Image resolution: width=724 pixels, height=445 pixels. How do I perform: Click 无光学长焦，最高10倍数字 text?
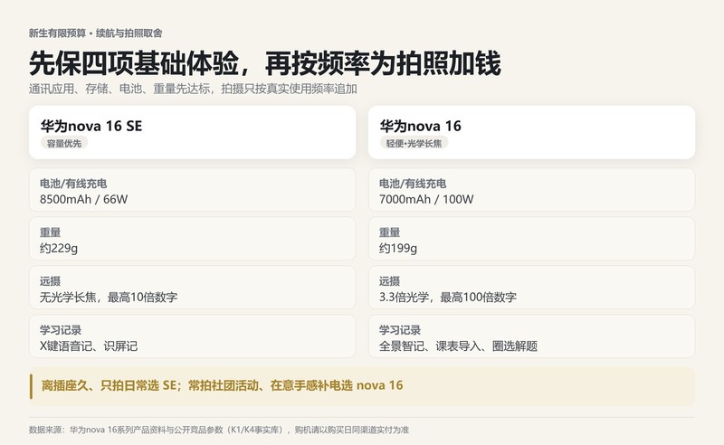[x=109, y=298]
